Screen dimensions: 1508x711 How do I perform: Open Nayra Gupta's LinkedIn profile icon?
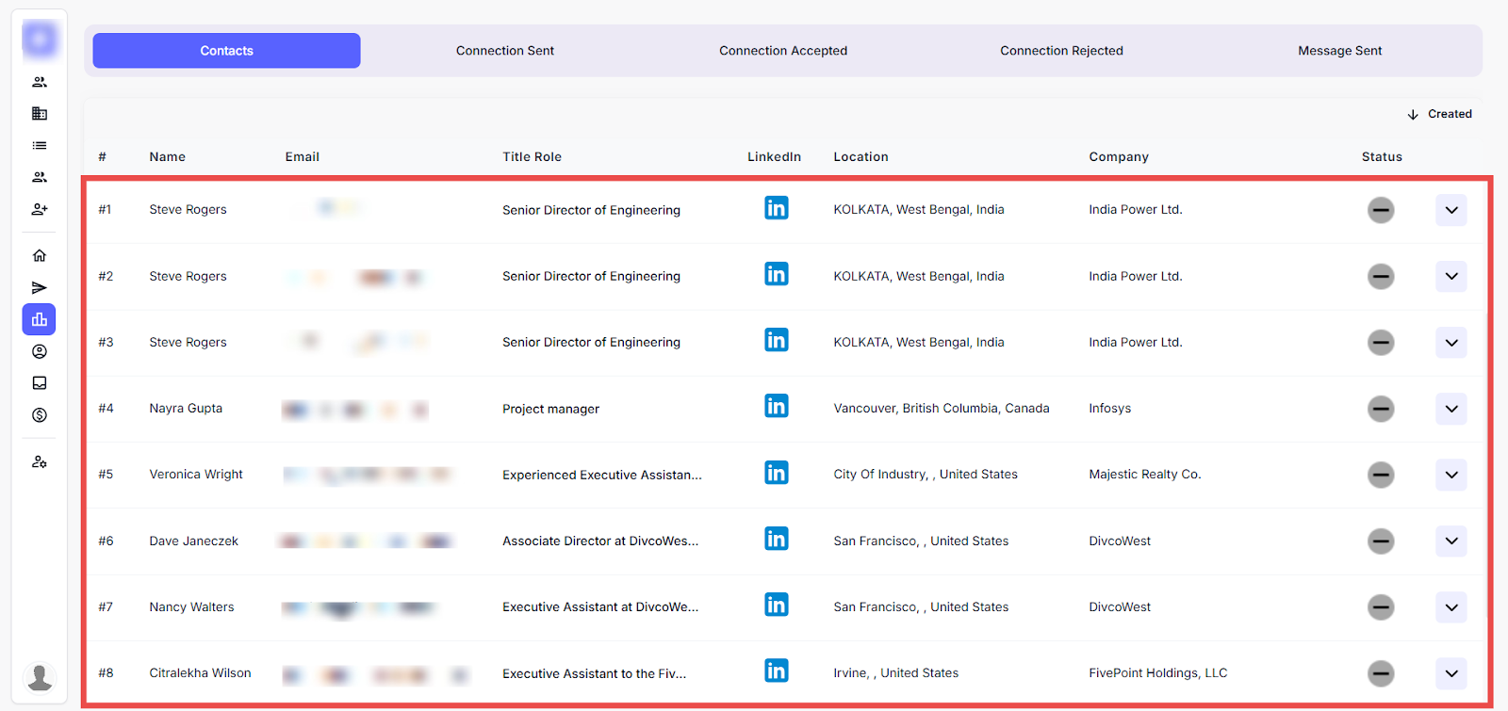pyautogui.click(x=776, y=407)
